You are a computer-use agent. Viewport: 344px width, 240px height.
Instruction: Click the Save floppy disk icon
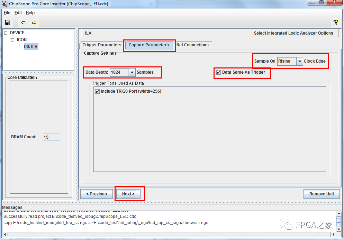click(x=8, y=22)
